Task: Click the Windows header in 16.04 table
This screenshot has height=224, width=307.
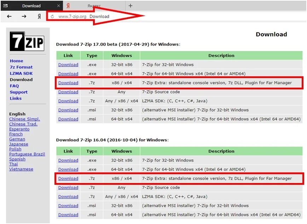Action: [122, 151]
